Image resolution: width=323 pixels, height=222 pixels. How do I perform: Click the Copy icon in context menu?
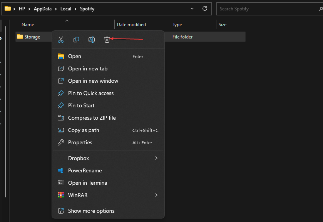pos(76,40)
